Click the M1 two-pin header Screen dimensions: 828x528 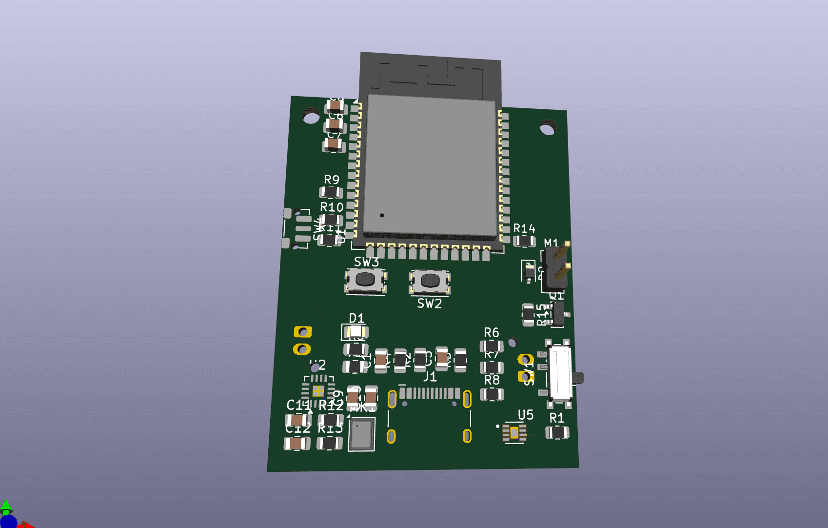tap(556, 267)
